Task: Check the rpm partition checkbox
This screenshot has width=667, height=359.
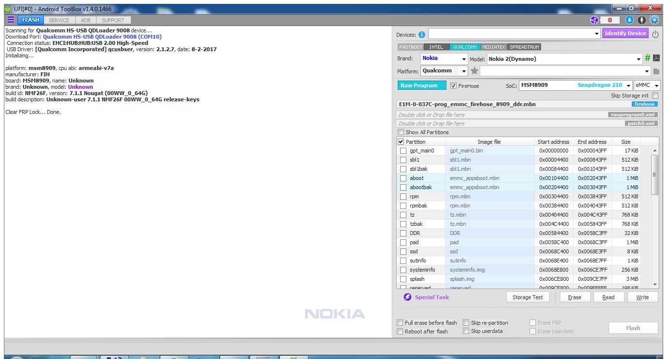Action: click(x=403, y=196)
